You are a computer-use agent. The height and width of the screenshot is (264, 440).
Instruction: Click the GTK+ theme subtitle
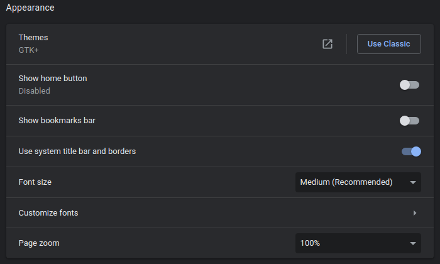pos(29,50)
